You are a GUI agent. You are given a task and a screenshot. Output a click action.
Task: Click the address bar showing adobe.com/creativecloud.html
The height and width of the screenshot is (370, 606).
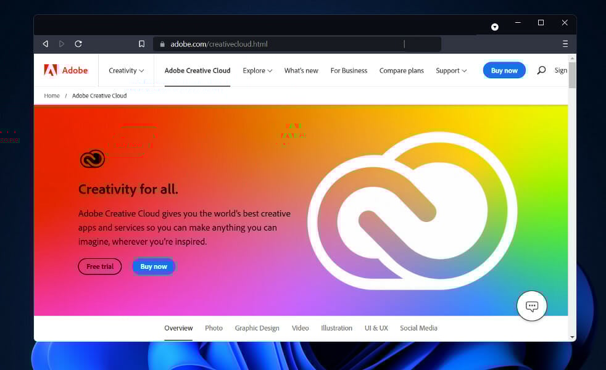[297, 44]
